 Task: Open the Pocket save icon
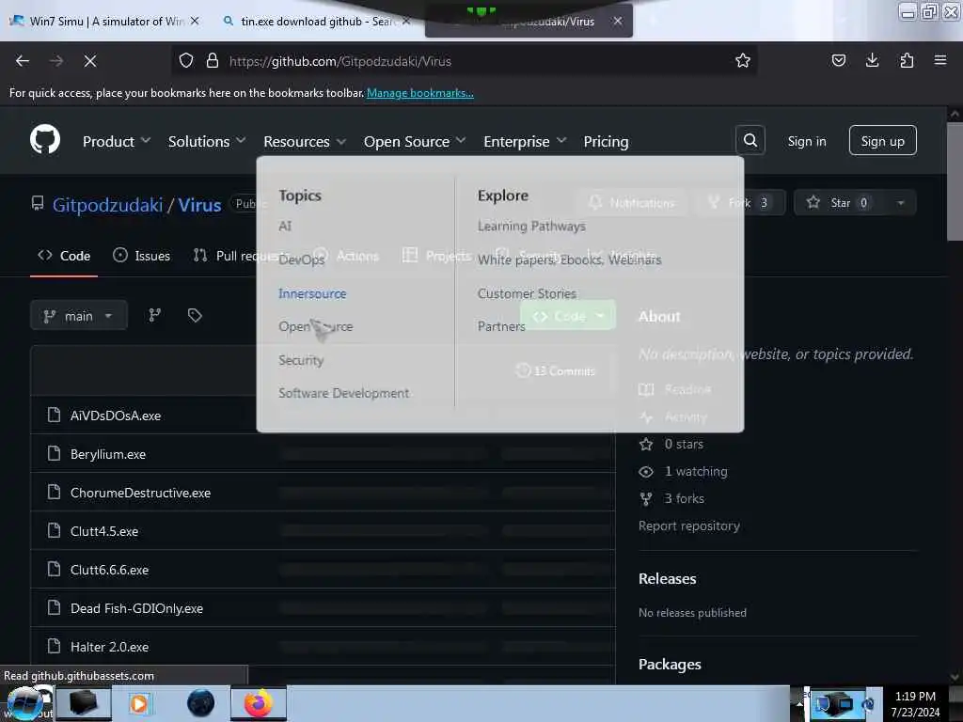838,60
